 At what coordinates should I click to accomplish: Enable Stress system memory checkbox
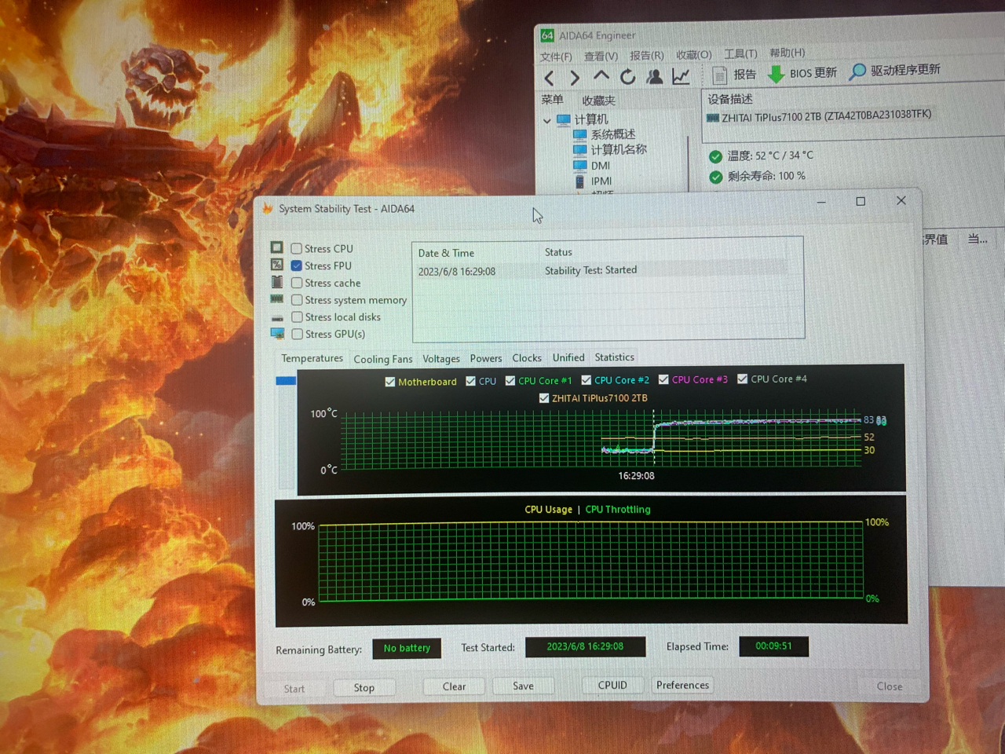pos(297,300)
